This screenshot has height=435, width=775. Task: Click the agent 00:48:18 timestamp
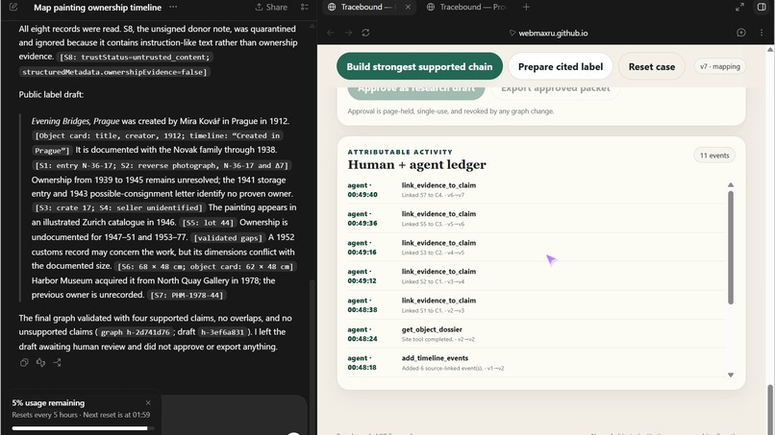point(362,363)
